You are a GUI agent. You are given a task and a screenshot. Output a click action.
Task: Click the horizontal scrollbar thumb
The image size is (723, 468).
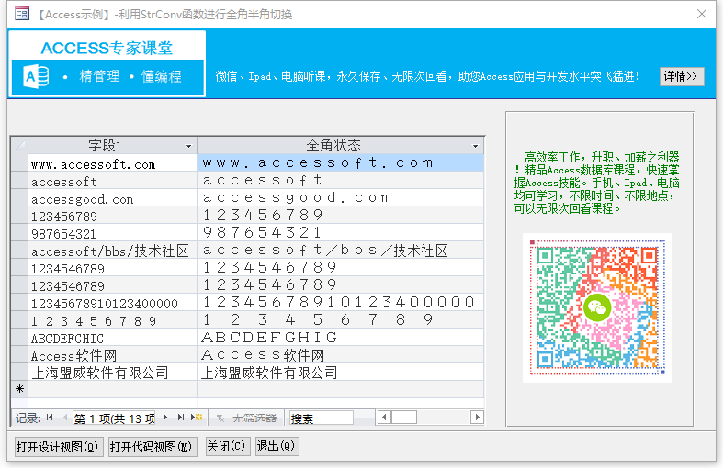[x=404, y=418]
